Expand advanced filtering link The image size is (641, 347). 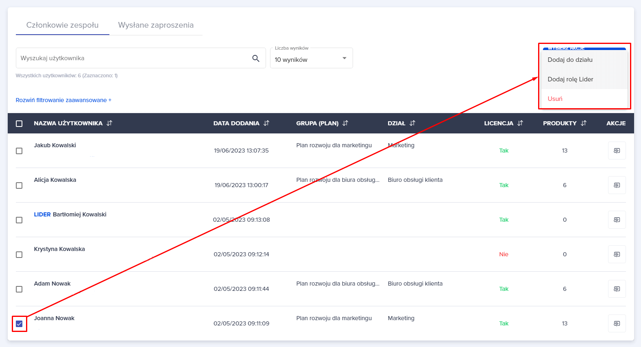tap(63, 100)
